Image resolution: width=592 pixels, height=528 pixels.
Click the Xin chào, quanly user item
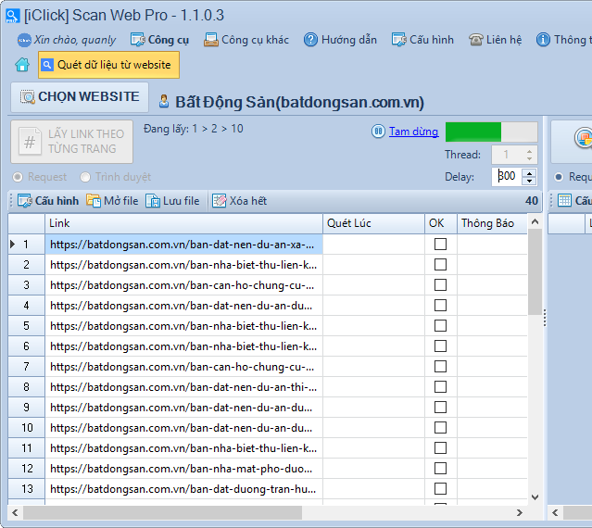click(67, 40)
